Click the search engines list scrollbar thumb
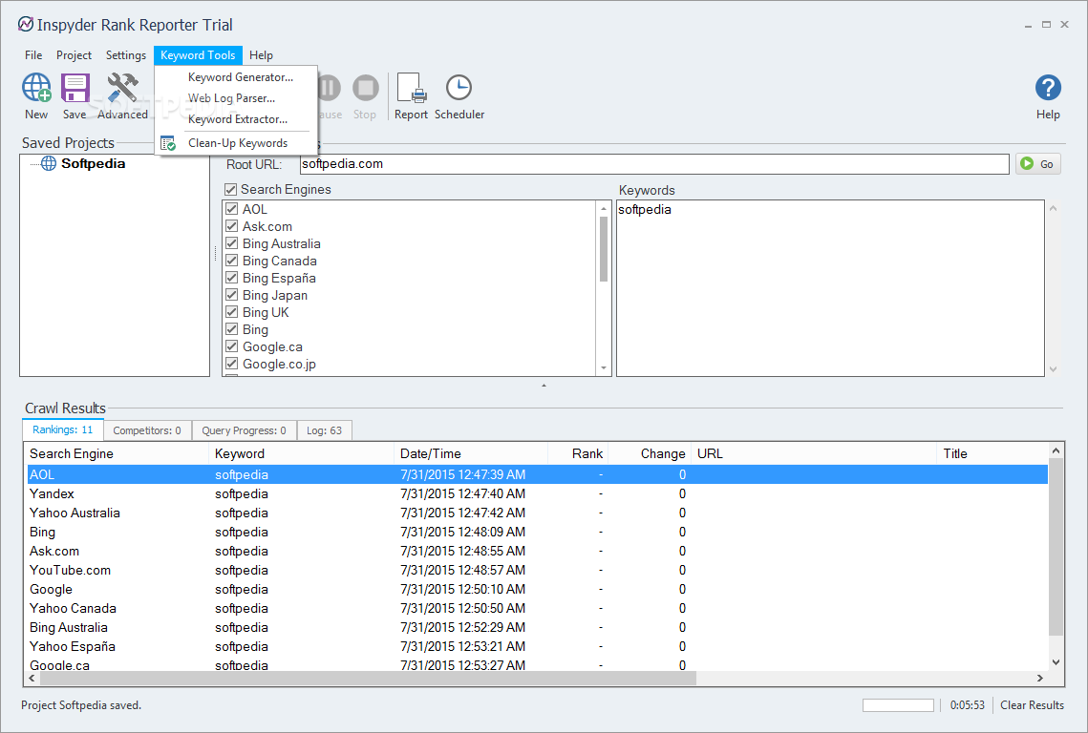1088x733 pixels. (603, 250)
